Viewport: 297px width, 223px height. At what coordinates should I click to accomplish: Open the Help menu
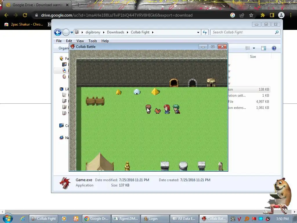point(105,41)
